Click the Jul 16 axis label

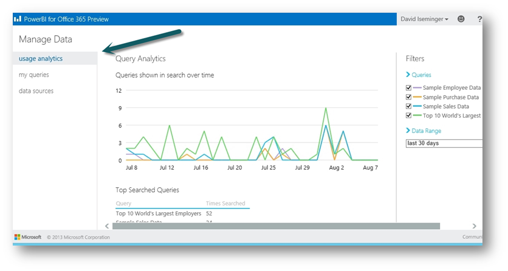click(201, 167)
